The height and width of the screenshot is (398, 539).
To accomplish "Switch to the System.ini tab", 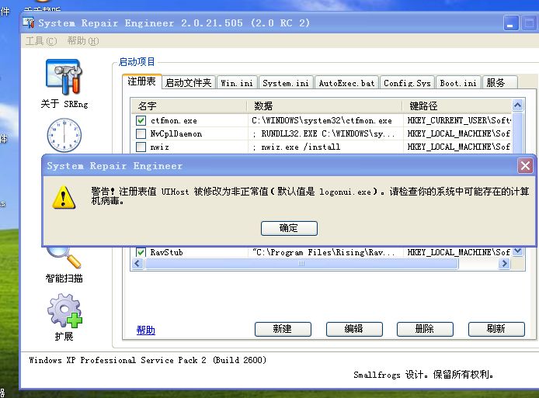I will click(286, 83).
